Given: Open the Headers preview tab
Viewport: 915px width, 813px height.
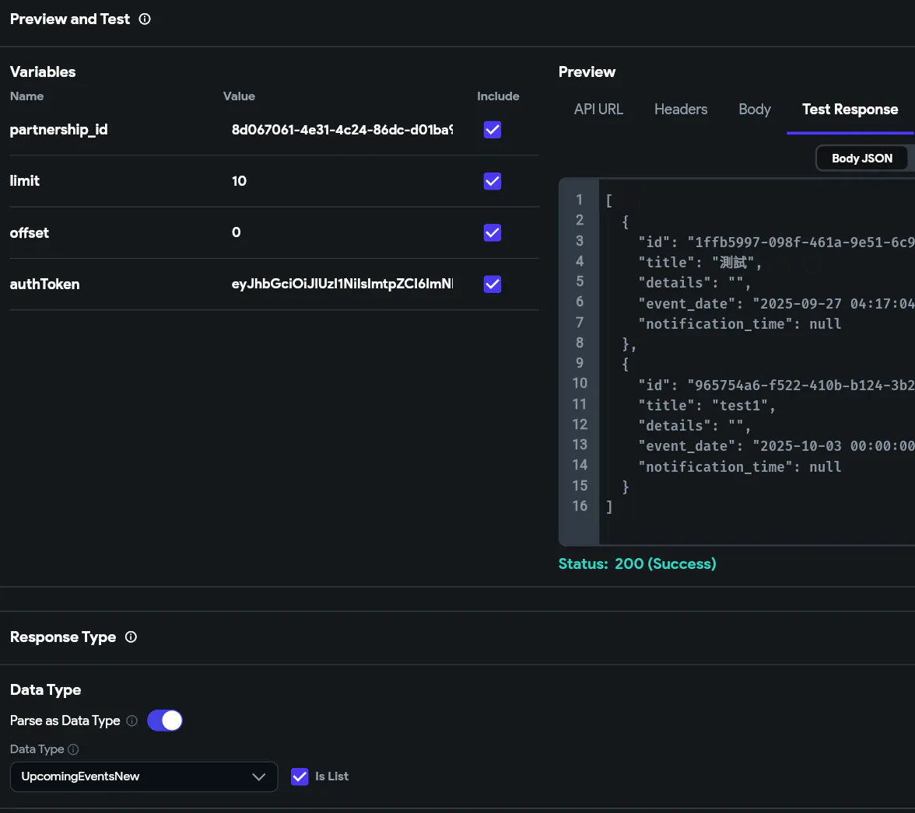Looking at the screenshot, I should coord(681,110).
